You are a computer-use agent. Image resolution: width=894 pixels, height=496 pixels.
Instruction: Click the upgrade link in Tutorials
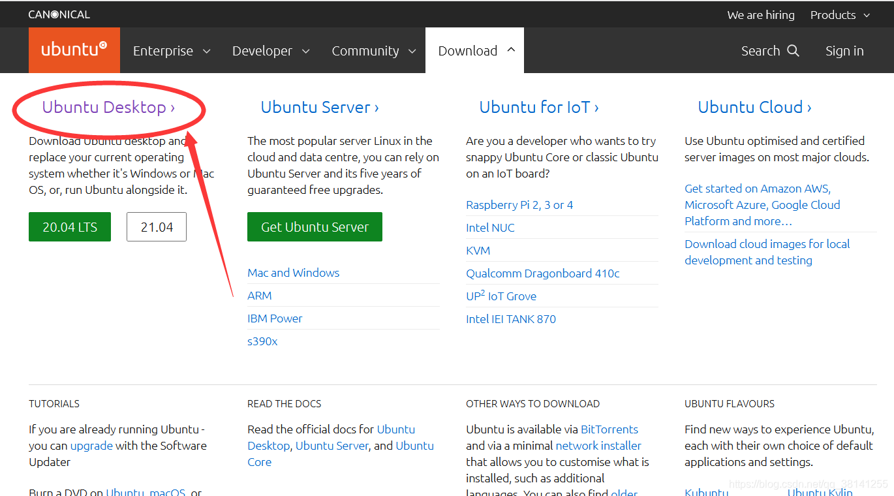tap(91, 446)
